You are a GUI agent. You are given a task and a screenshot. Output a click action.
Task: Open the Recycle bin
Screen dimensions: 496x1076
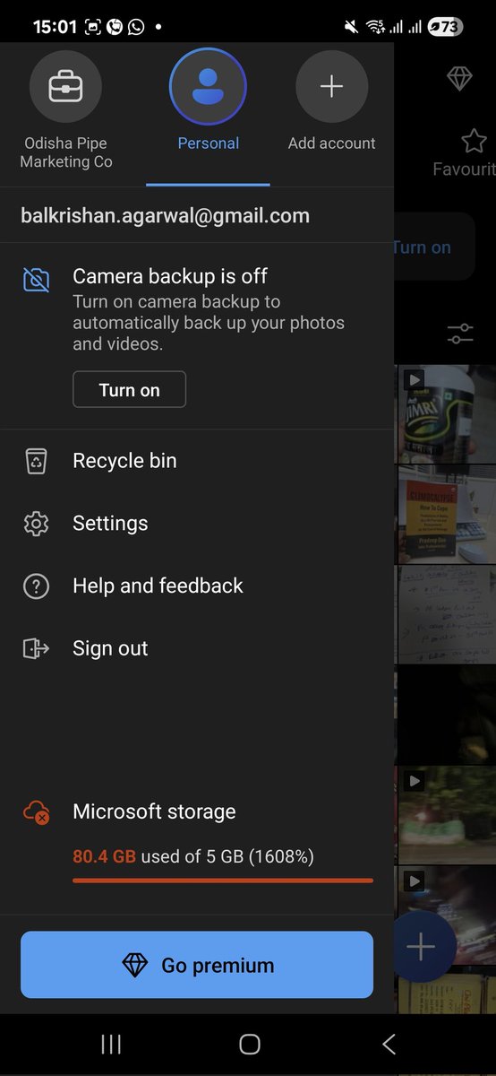point(197,461)
